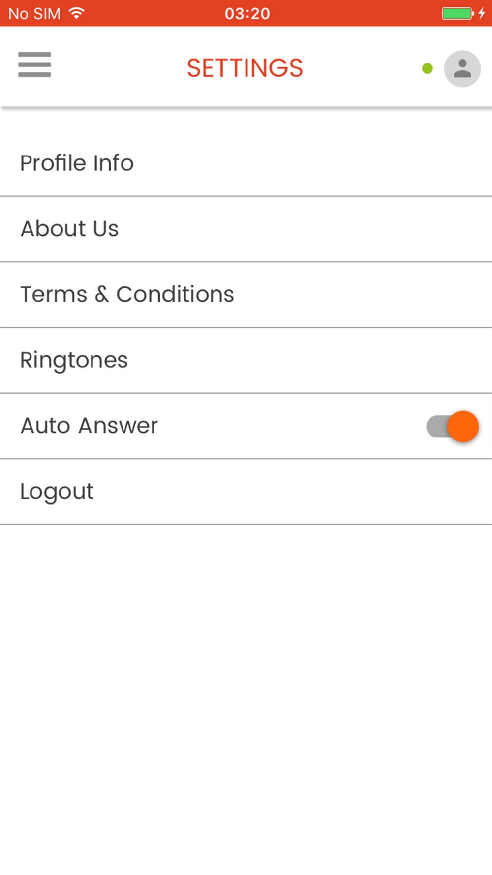Tap the Wi-Fi status icon
Screen dimensions: 492x875
76,13
